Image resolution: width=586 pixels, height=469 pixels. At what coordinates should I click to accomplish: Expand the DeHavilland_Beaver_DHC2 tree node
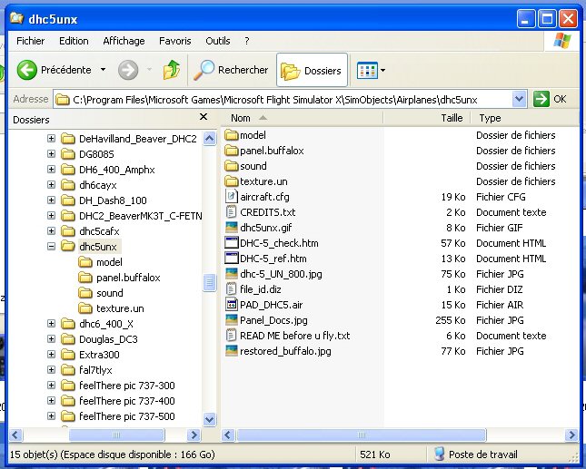(x=51, y=139)
